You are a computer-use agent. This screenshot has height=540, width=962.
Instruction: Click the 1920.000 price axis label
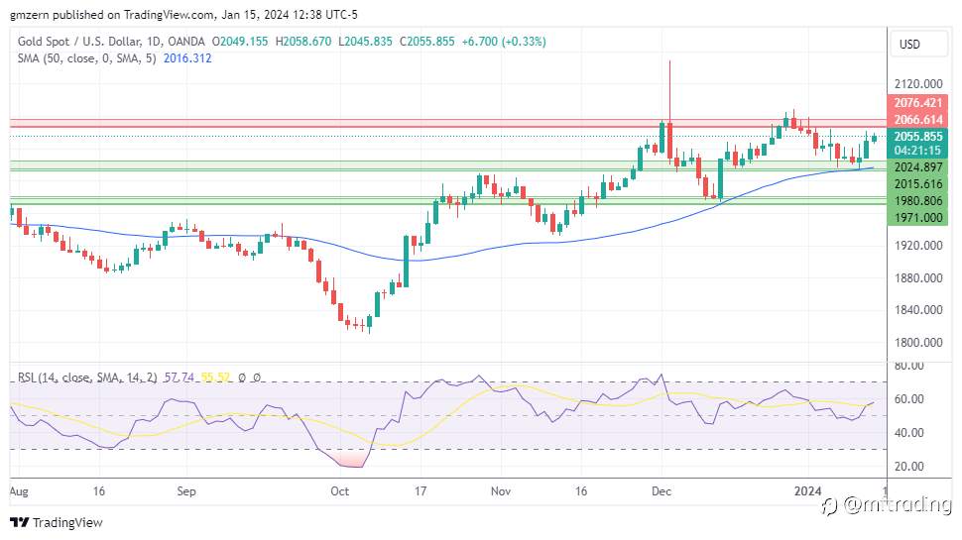[x=917, y=245]
